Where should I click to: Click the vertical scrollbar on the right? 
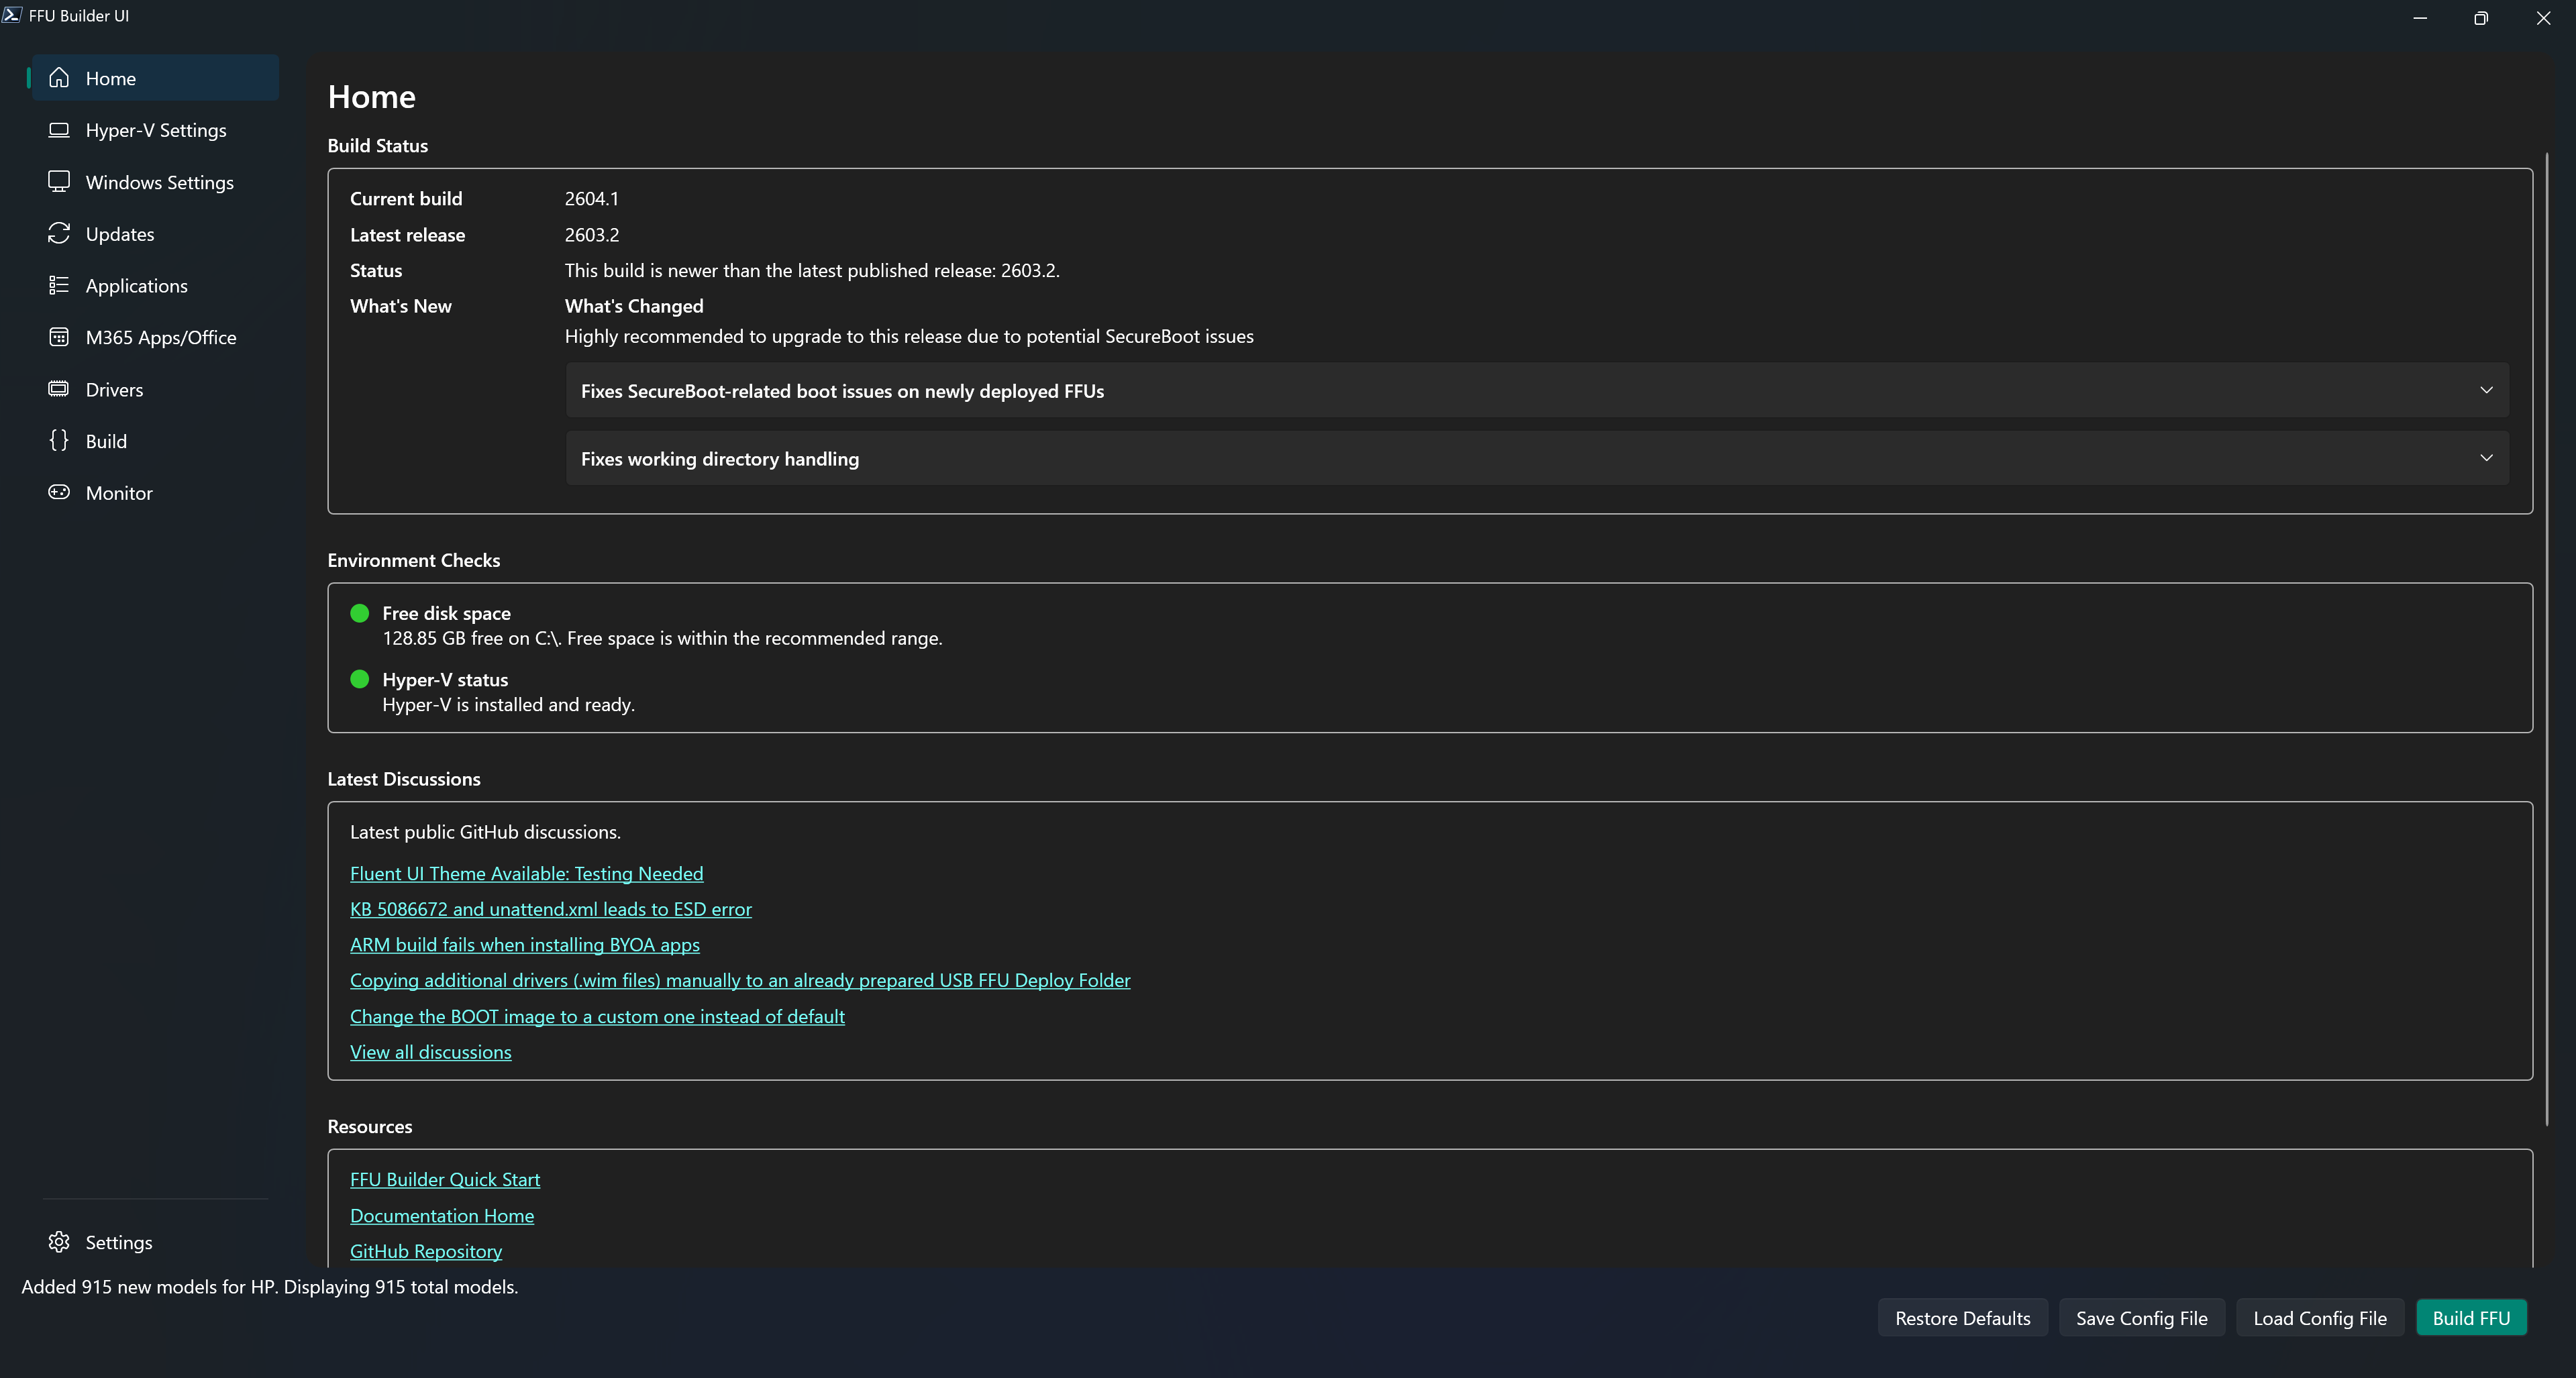pos(2546,640)
